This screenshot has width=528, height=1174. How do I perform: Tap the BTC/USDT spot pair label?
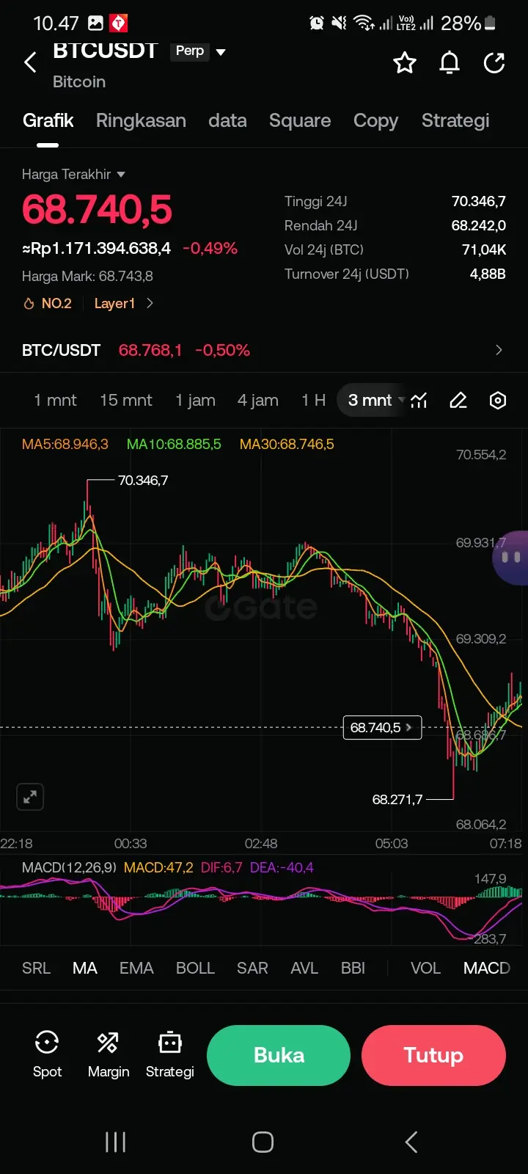61,350
